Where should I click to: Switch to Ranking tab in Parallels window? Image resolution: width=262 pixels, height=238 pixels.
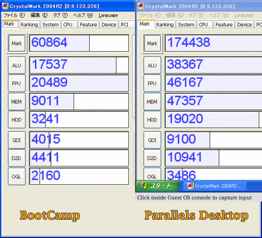165,25
